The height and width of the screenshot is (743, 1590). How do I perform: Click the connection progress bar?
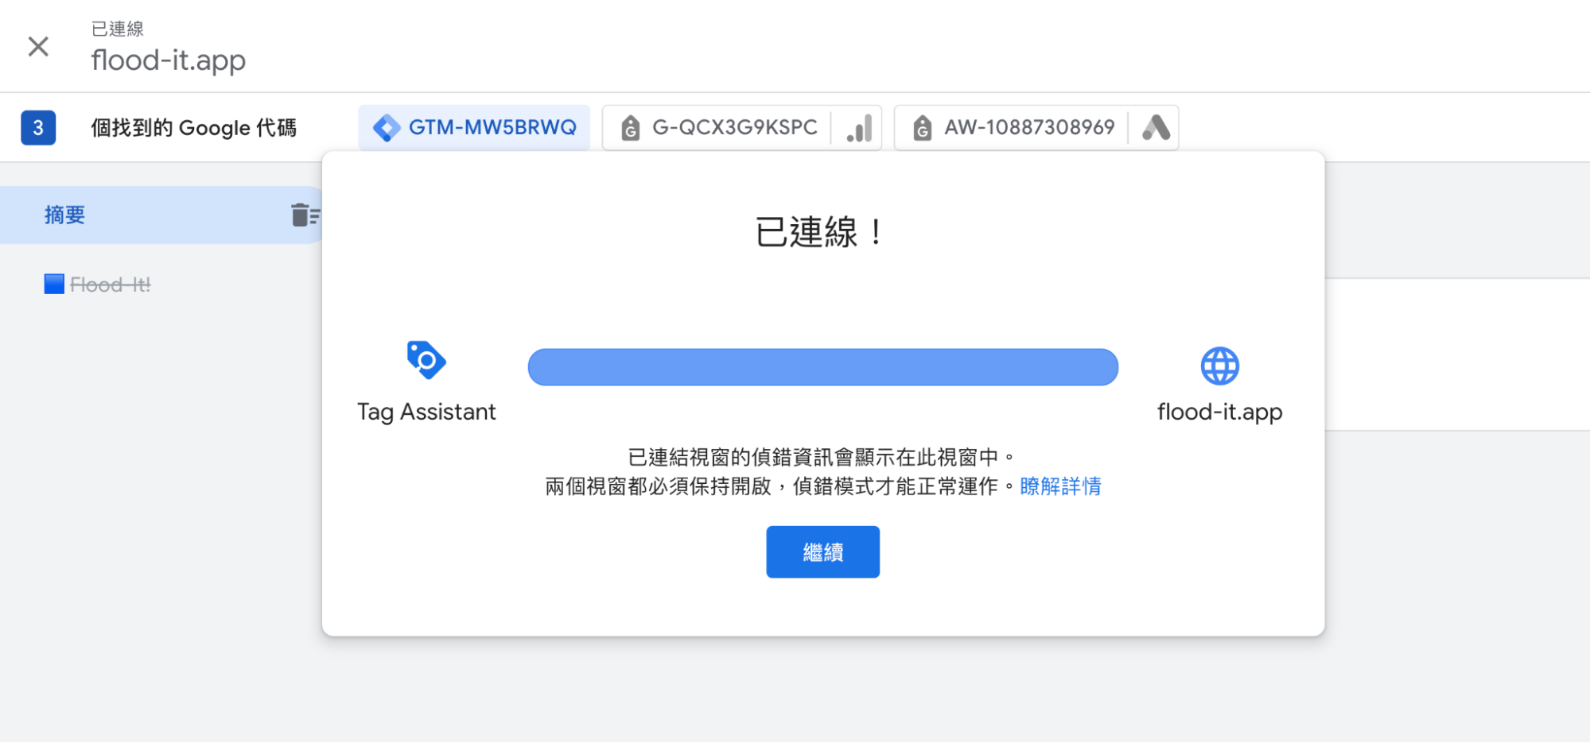point(822,366)
